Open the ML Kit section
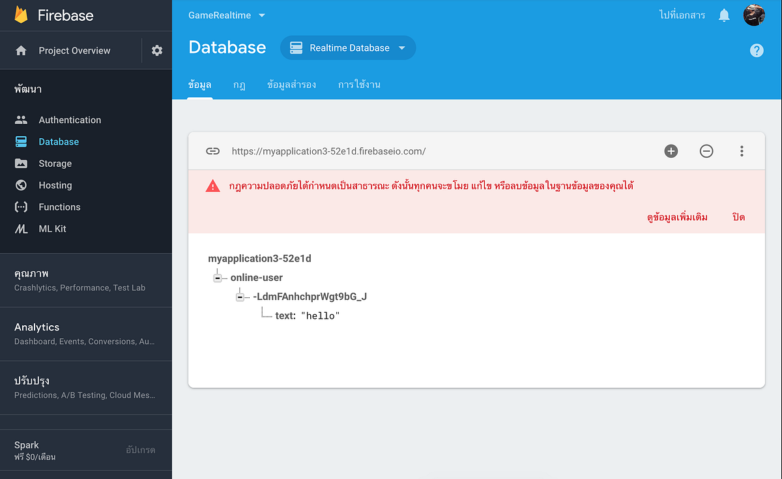Screen dimensions: 782x479 coord(51,228)
